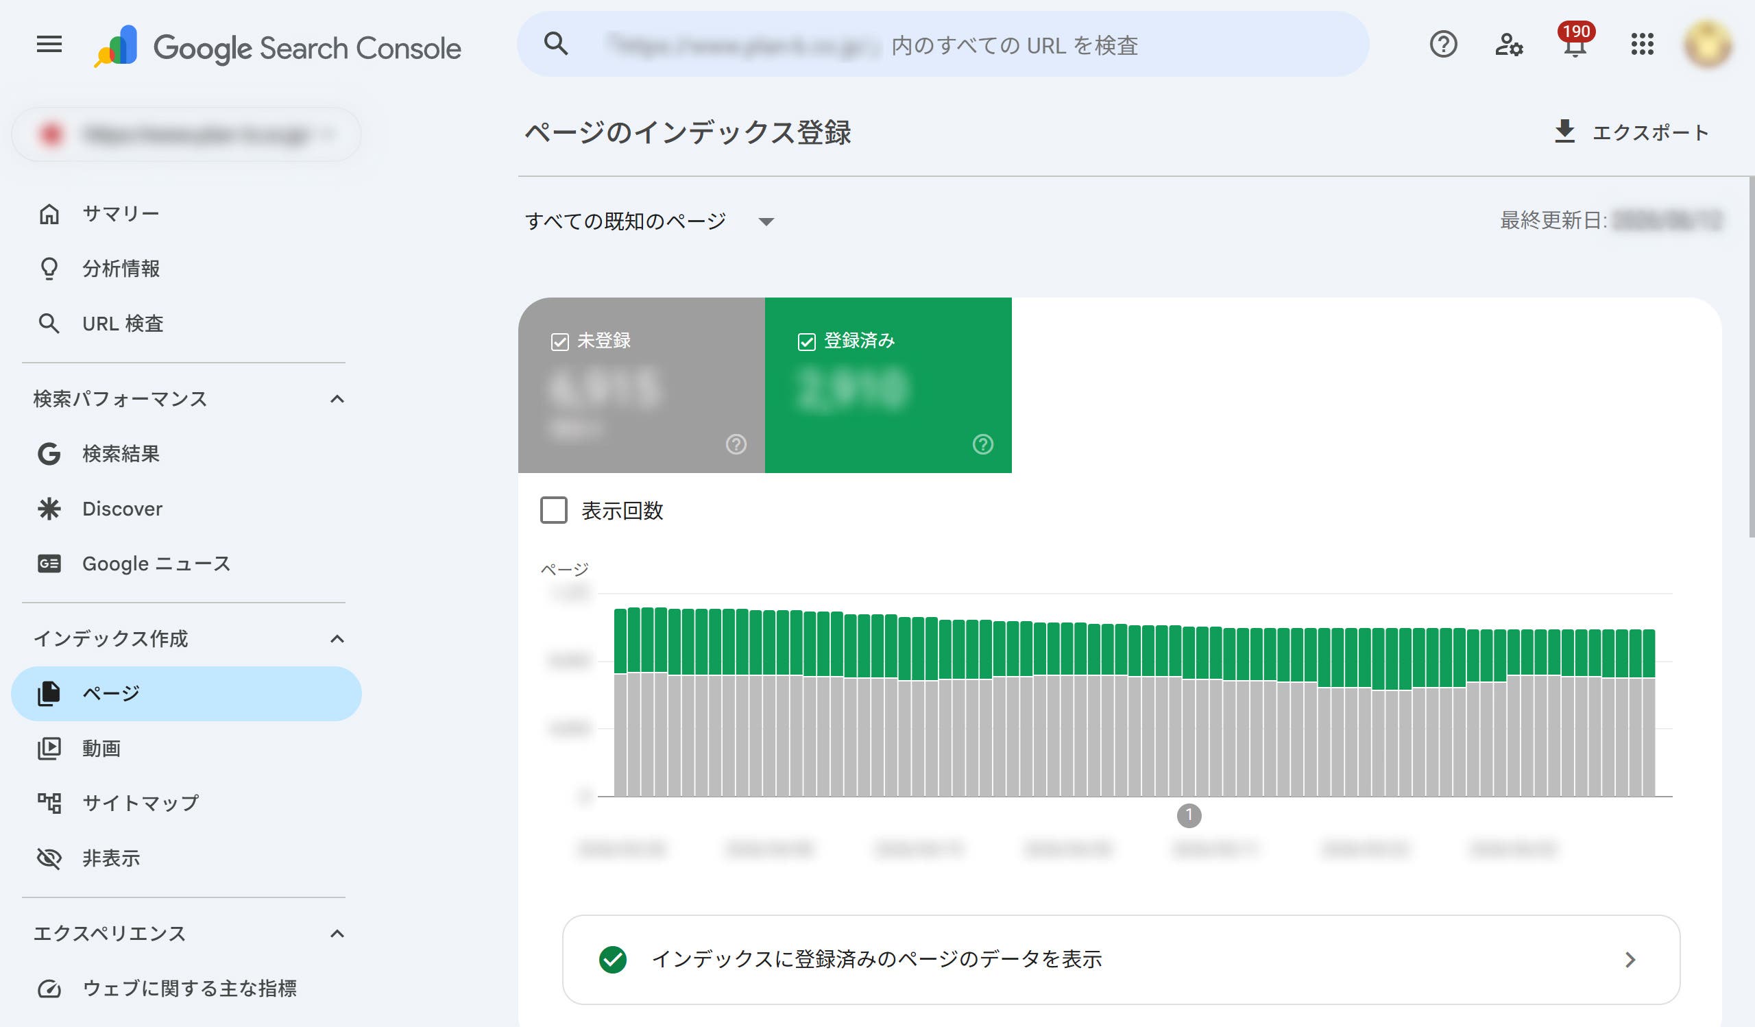Collapse the エクスペリエンス section
The height and width of the screenshot is (1027, 1755).
337,934
